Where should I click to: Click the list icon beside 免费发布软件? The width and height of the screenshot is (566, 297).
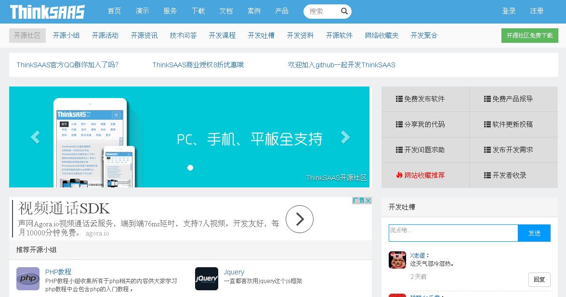(x=399, y=99)
